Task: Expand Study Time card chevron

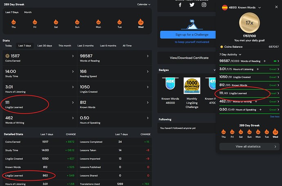Action: point(73,71)
